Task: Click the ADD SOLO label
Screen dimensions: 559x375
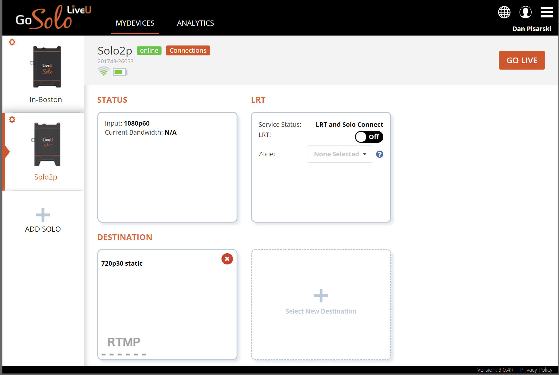Action: pyautogui.click(x=43, y=229)
